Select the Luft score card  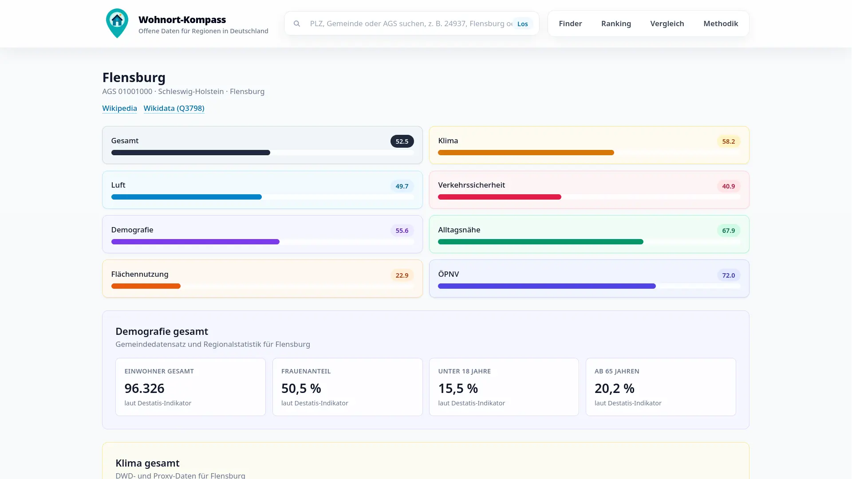[x=262, y=190]
